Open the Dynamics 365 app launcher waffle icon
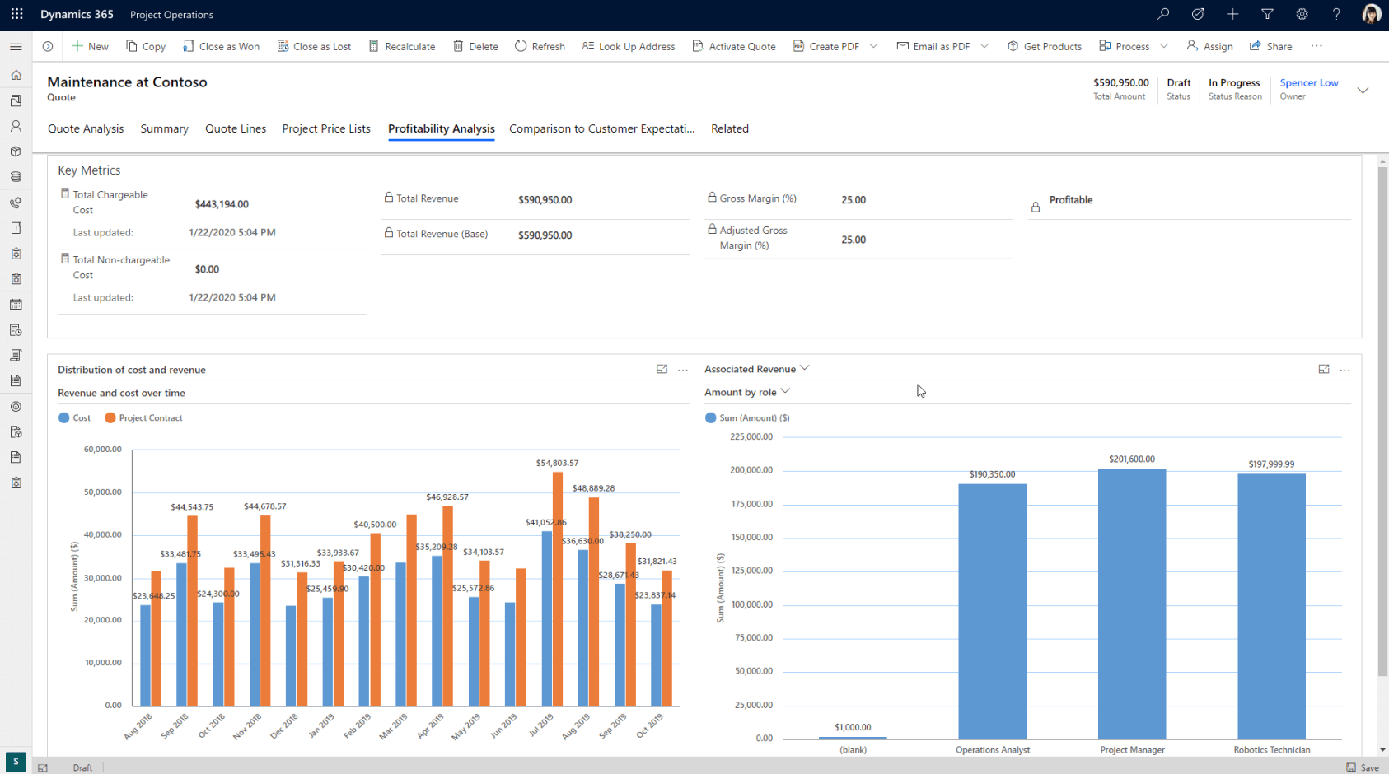The height and width of the screenshot is (774, 1389). pyautogui.click(x=16, y=14)
